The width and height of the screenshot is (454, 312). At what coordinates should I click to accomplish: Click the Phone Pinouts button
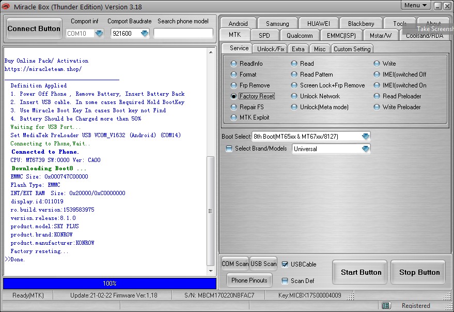tap(249, 280)
